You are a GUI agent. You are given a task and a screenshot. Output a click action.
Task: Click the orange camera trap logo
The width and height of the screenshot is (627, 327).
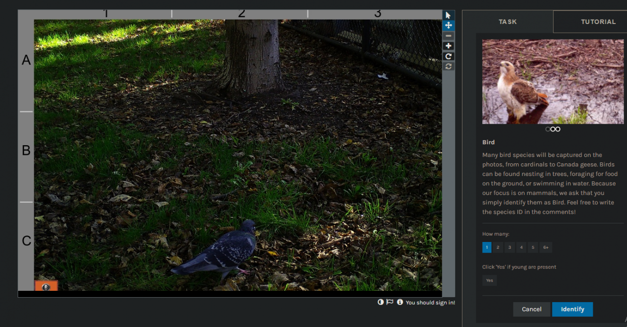pos(46,286)
